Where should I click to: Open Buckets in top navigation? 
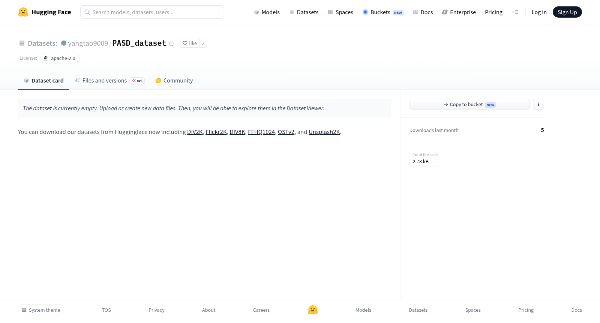pos(382,12)
